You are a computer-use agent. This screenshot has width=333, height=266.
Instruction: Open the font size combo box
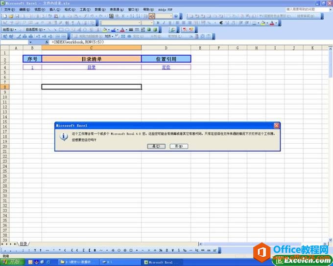tap(147, 22)
